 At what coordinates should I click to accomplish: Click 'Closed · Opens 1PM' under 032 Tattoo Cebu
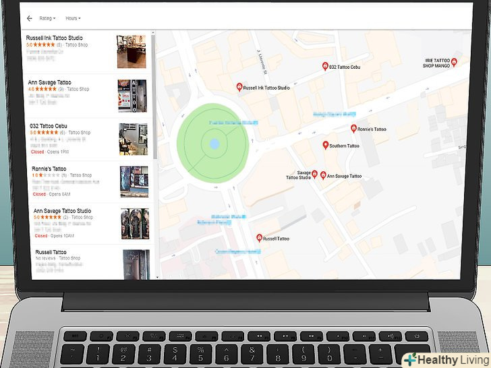click(49, 152)
